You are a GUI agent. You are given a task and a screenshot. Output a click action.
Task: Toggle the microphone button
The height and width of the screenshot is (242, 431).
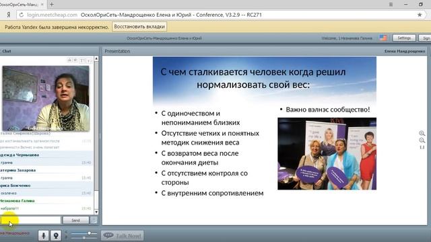(x=43, y=236)
